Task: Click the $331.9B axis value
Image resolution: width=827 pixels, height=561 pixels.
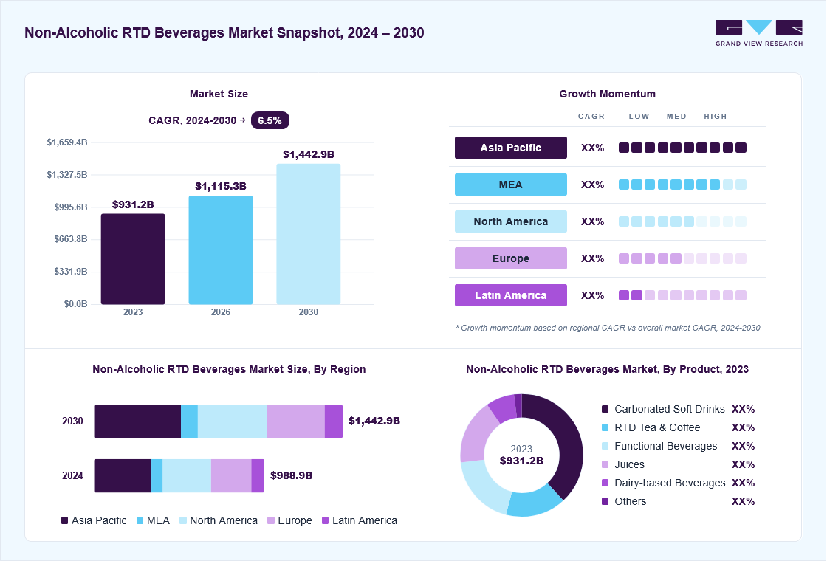Action: (71, 272)
